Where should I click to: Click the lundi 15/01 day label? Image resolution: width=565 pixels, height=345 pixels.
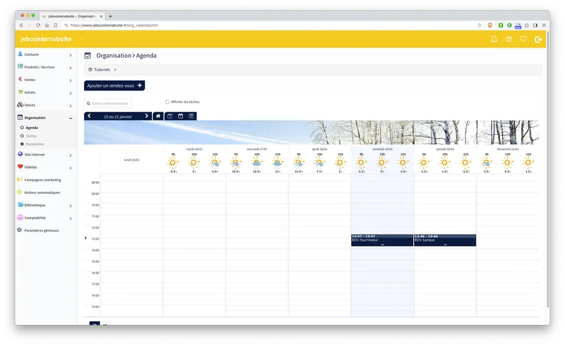pyautogui.click(x=132, y=160)
